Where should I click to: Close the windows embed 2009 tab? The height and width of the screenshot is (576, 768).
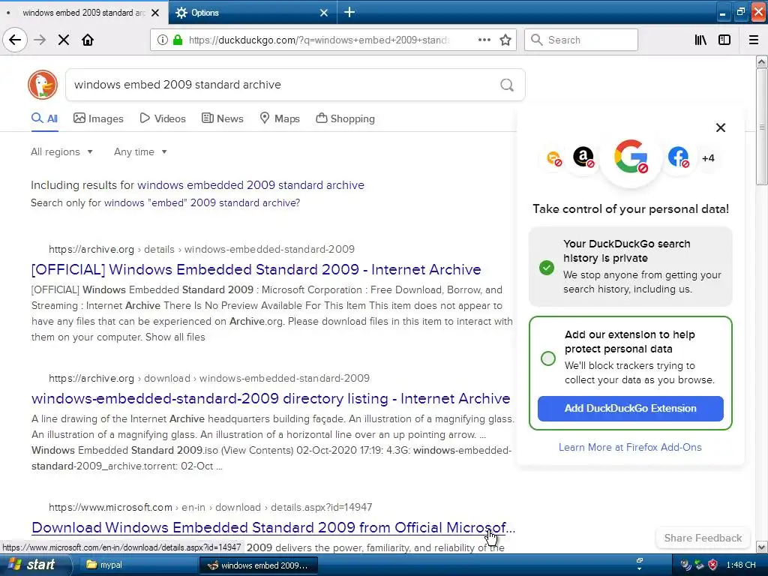155,13
